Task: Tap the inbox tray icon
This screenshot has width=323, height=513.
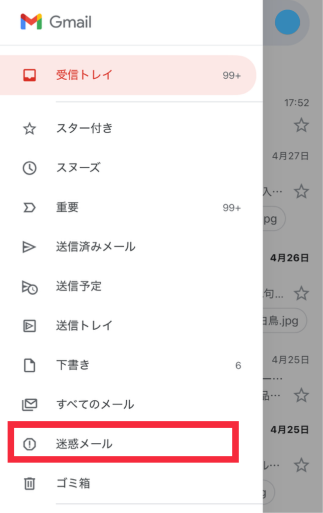Action: click(x=30, y=76)
